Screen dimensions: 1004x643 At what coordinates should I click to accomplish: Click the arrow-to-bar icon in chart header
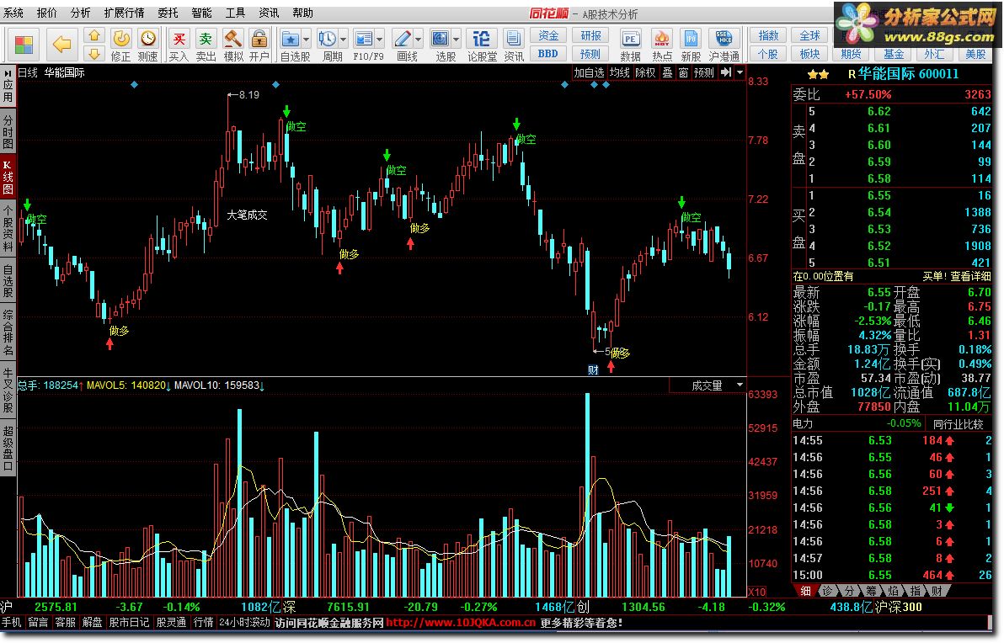725,72
